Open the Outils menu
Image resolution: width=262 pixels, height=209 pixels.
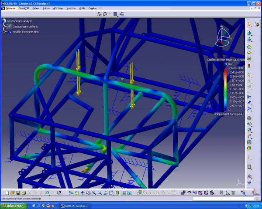point(82,8)
